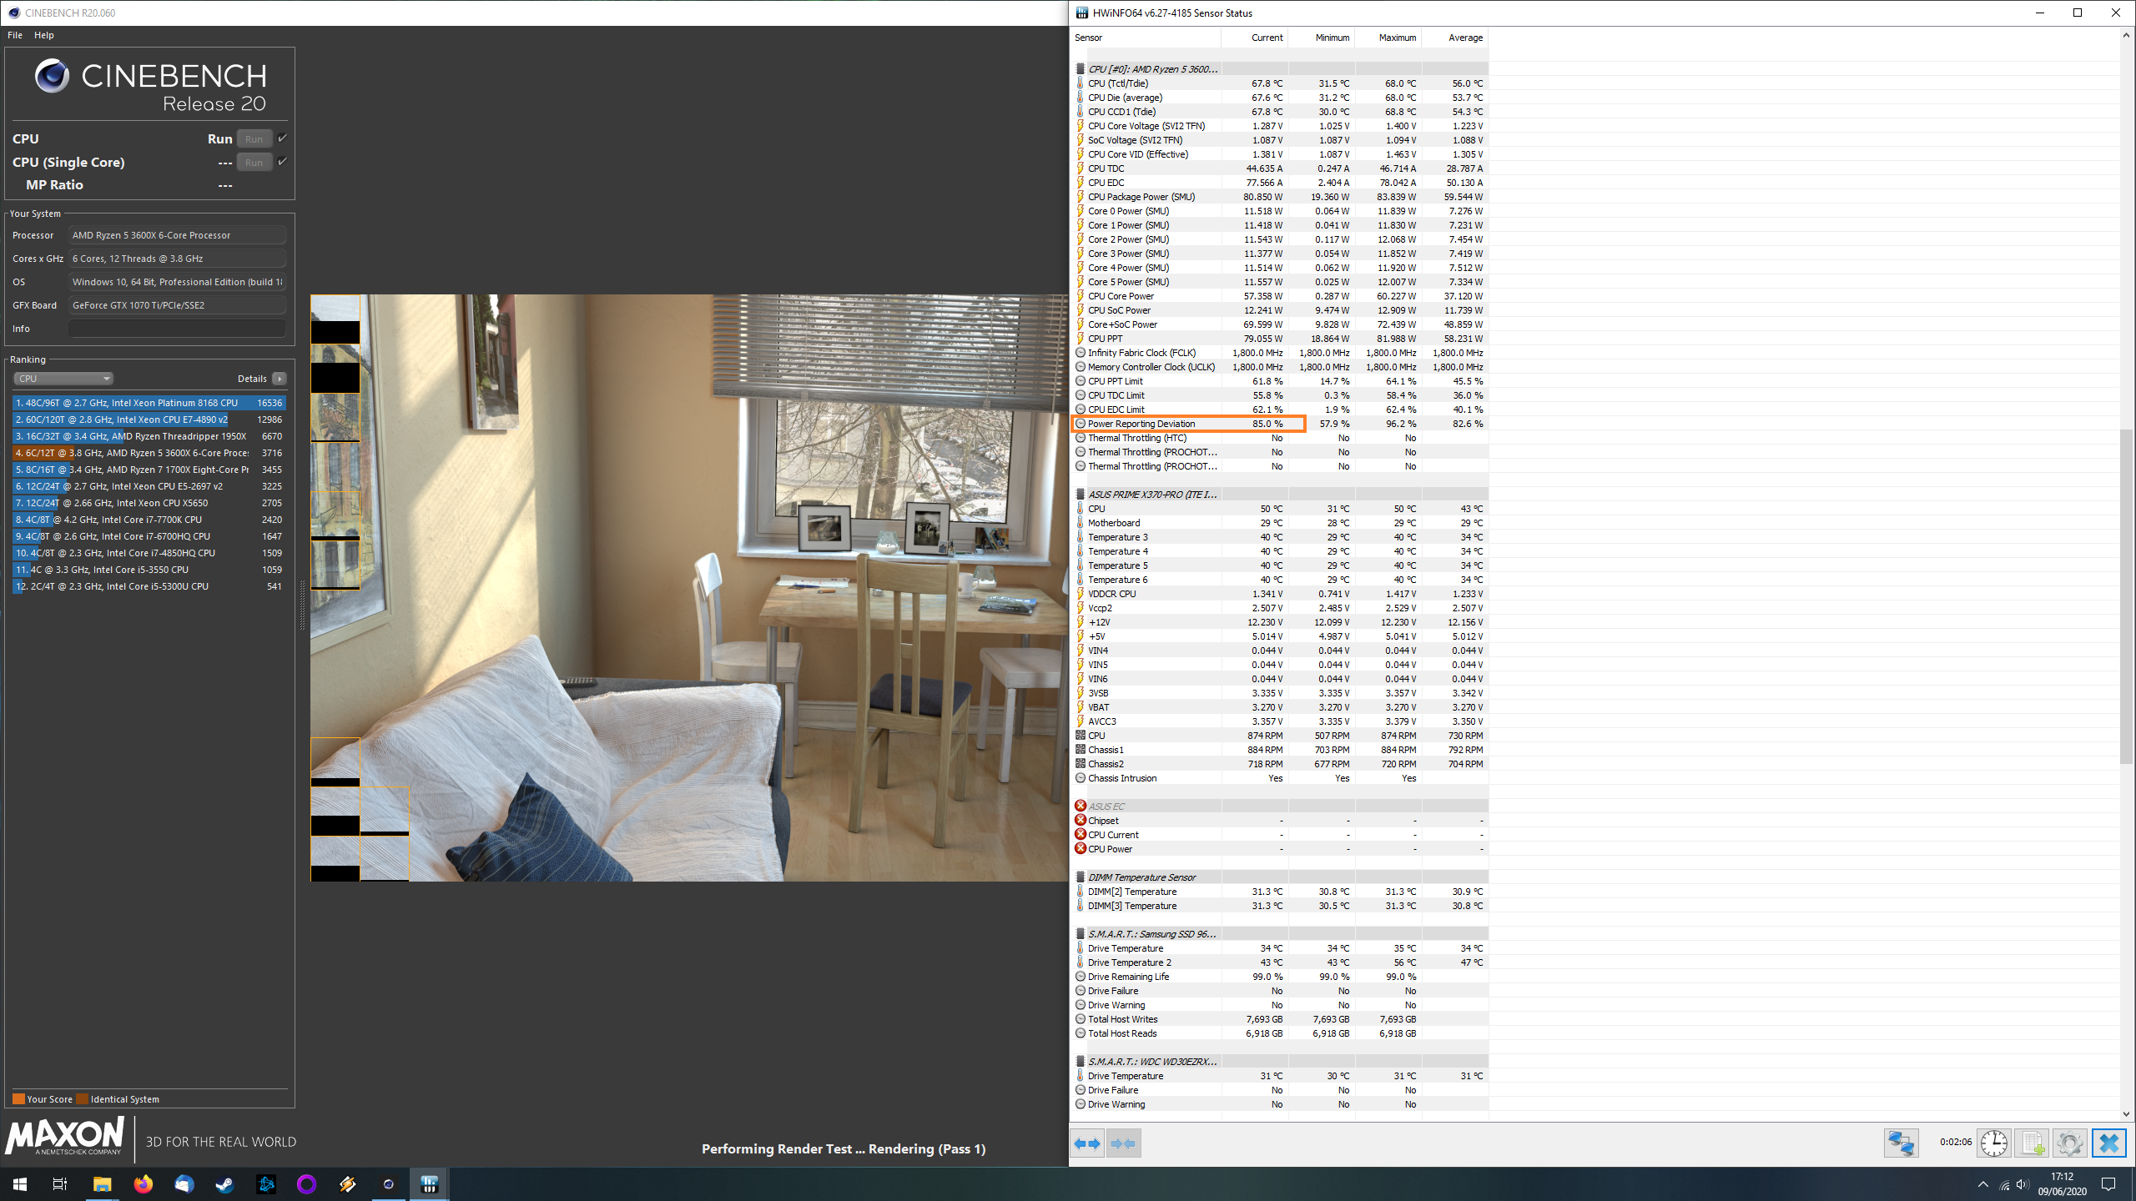Click the Maximum column header in HWiNFO
Screen dimensions: 2136x1201
point(1388,38)
